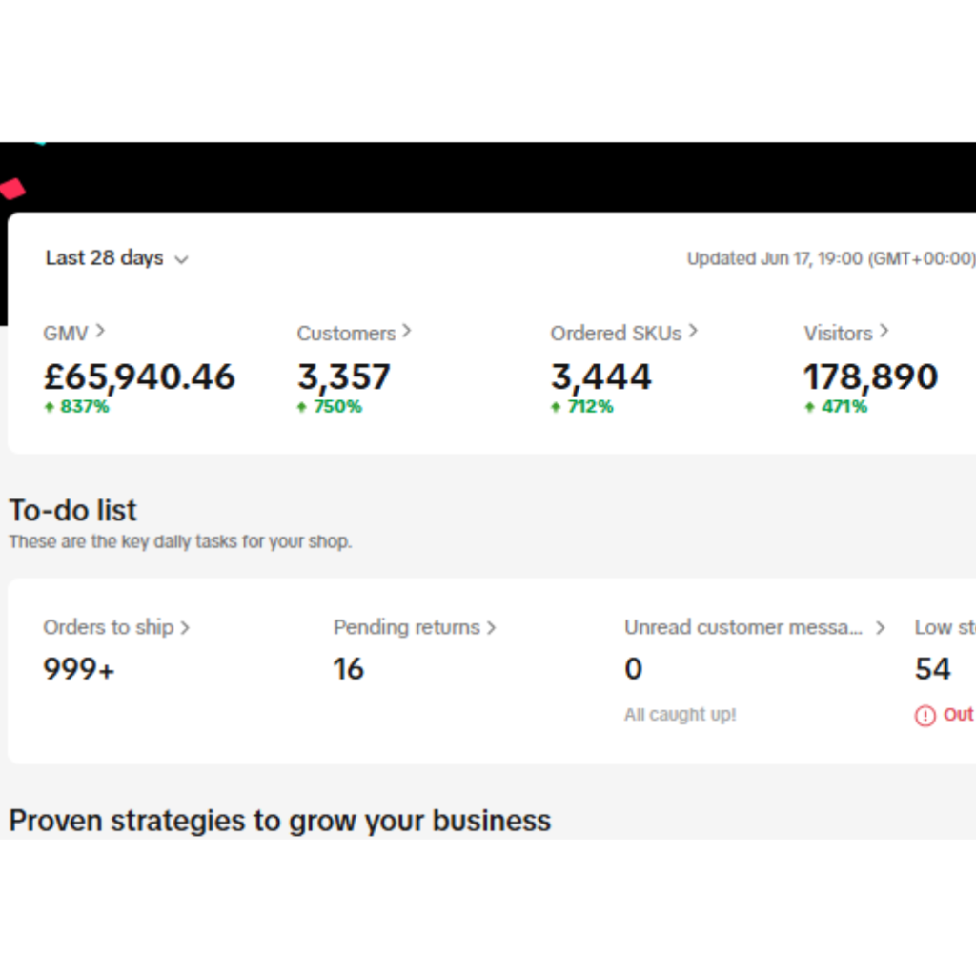976x976 pixels.
Task: Expand Pending returns via its chevron
Action: tap(491, 627)
